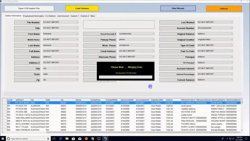250x141 pixels.
Task: Click the Open CSV Import File button
Action: (29, 9)
